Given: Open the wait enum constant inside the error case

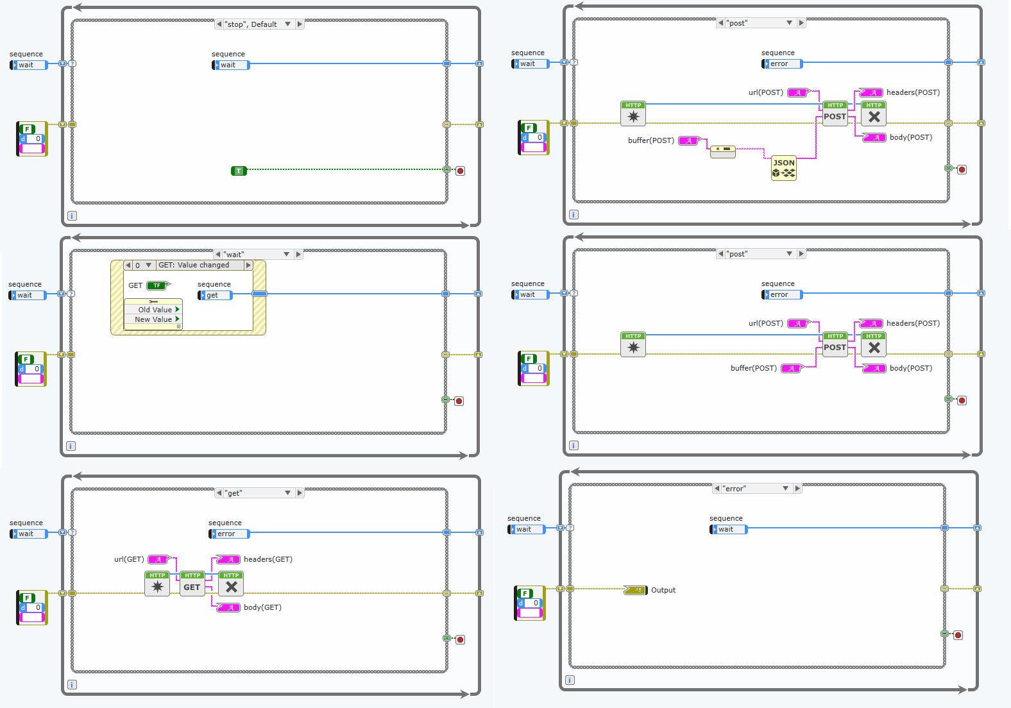Looking at the screenshot, I should click(729, 529).
